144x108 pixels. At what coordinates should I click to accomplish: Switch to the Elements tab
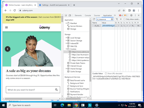[78, 15]
